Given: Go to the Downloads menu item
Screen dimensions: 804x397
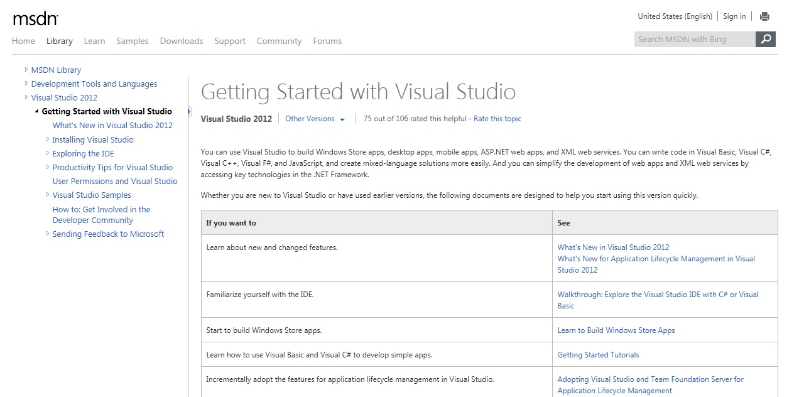Looking at the screenshot, I should [x=182, y=41].
